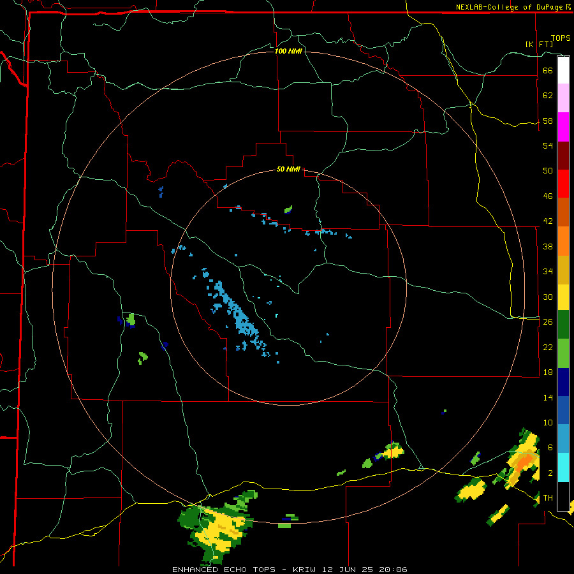The width and height of the screenshot is (574, 574).
Task: Click the 2 legend value
Action: pyautogui.click(x=550, y=473)
